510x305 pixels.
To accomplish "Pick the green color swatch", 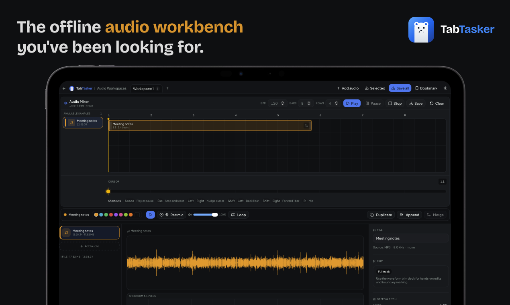I will tap(106, 215).
